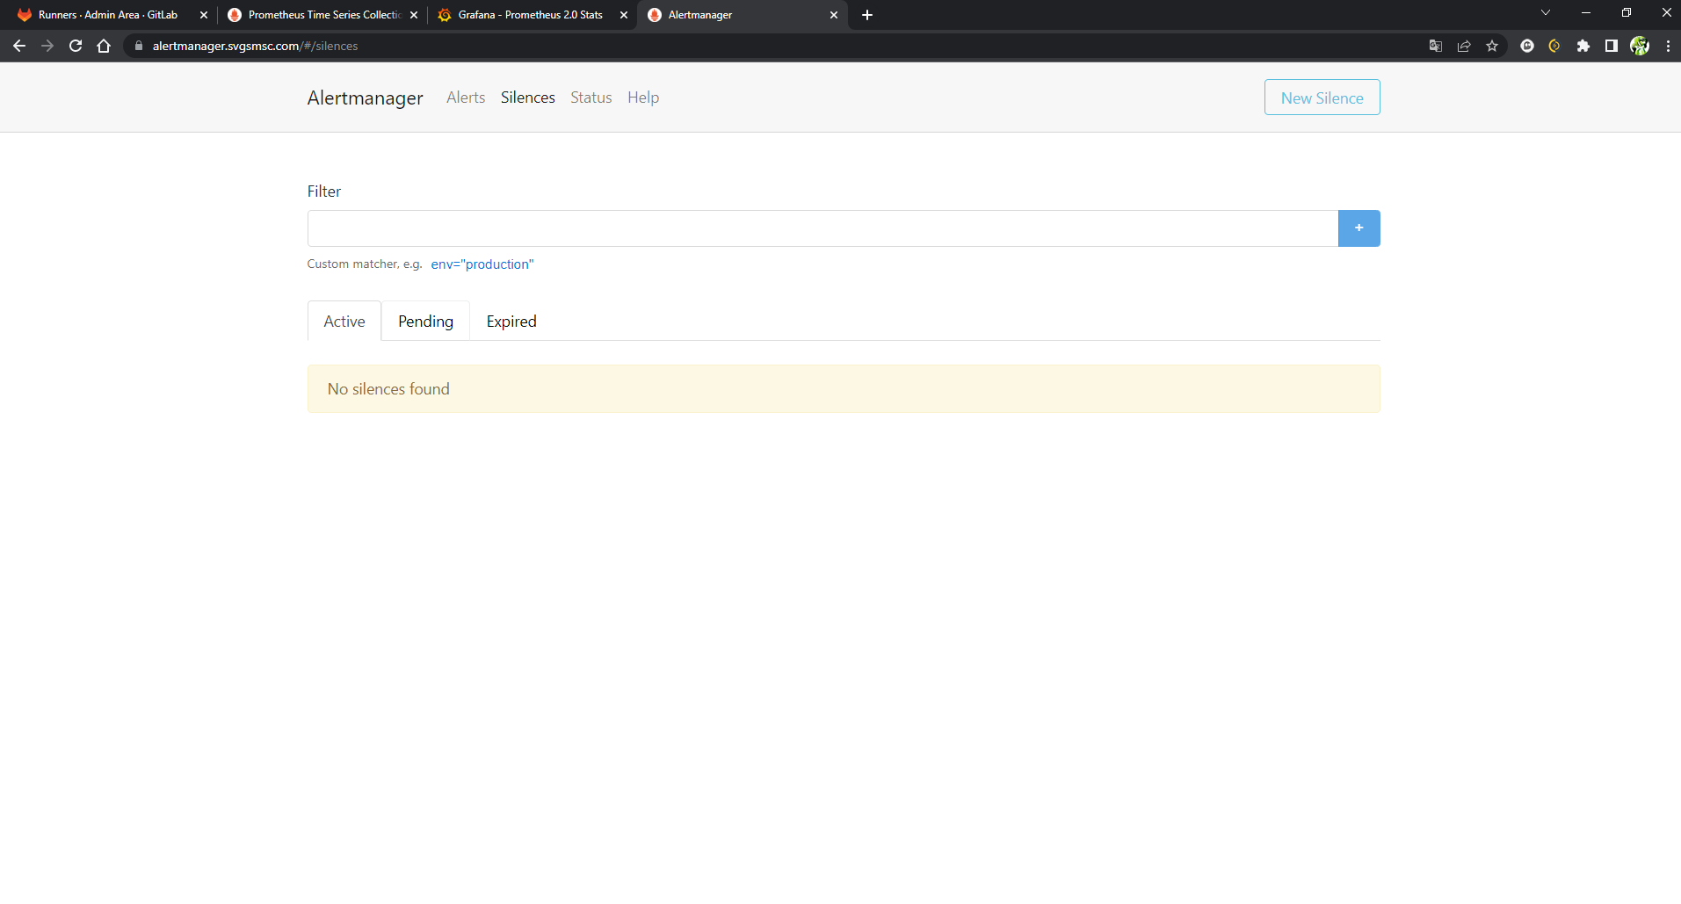Click the Prometheus torch favicon
Screen dimensions: 1681x904
click(x=236, y=15)
